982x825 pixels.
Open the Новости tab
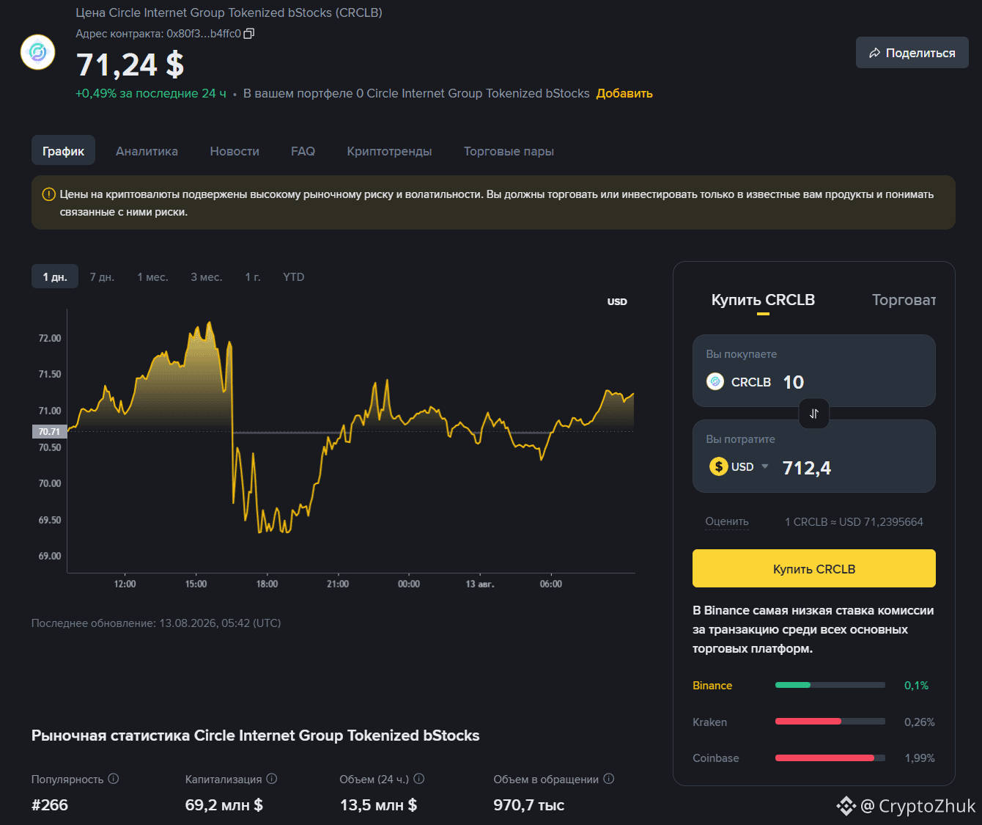tap(235, 151)
